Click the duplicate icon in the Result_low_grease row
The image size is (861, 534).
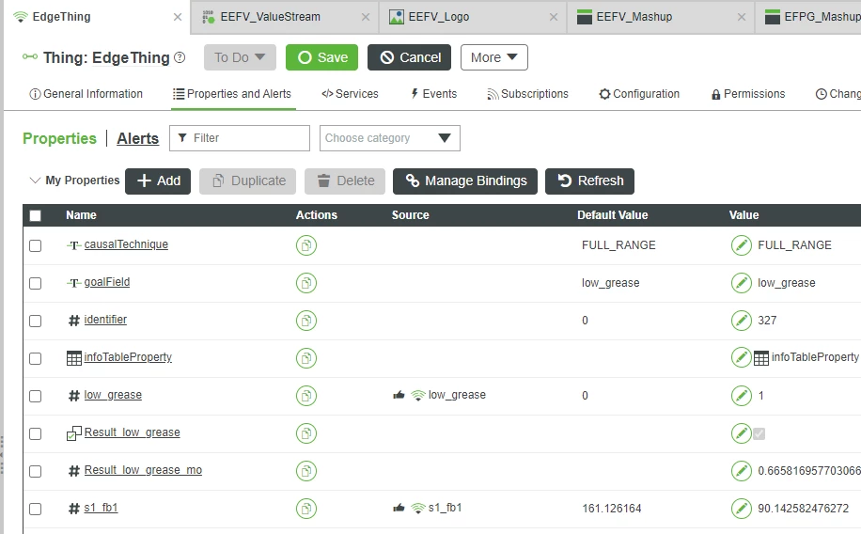coord(305,433)
